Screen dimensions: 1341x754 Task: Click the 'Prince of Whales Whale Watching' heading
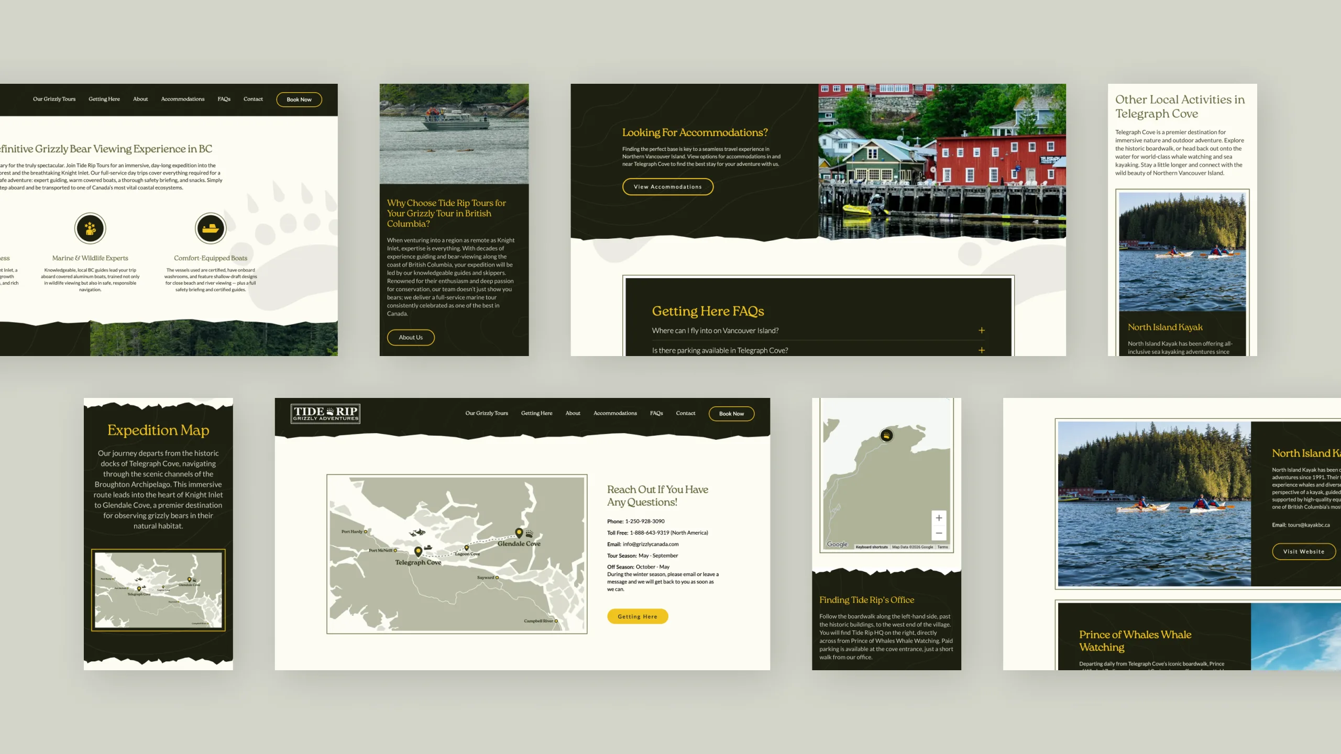click(1135, 641)
